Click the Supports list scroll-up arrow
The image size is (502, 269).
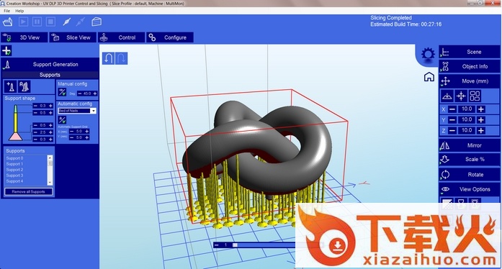(50, 158)
